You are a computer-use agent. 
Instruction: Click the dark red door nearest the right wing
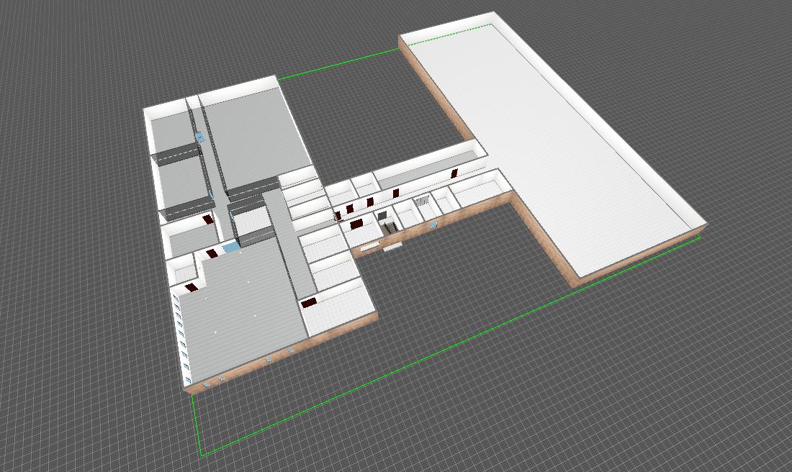pos(455,173)
